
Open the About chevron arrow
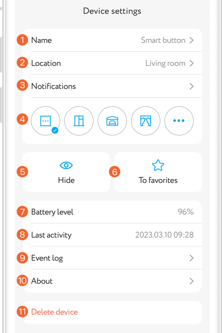191,281
